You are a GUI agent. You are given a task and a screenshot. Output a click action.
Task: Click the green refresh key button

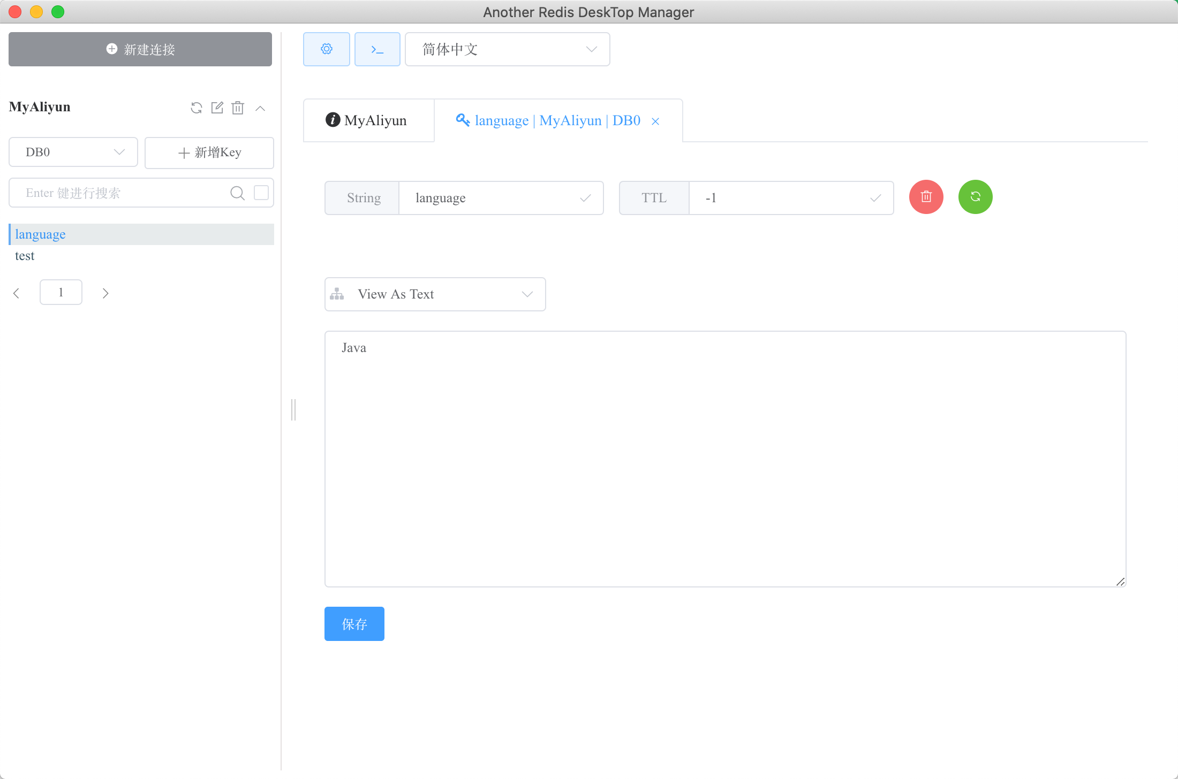pyautogui.click(x=975, y=197)
